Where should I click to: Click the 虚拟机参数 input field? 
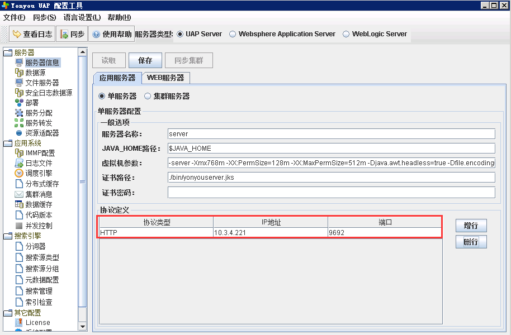(332, 163)
